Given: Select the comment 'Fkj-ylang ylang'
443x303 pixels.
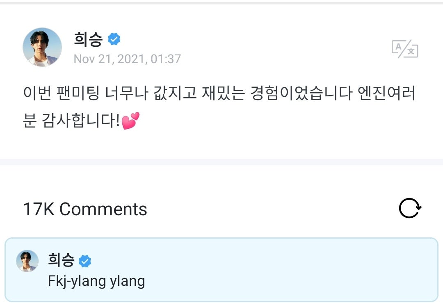Looking at the screenshot, I should tap(95, 281).
